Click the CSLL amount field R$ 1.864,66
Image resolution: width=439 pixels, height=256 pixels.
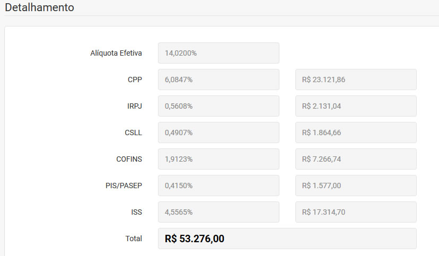point(355,133)
